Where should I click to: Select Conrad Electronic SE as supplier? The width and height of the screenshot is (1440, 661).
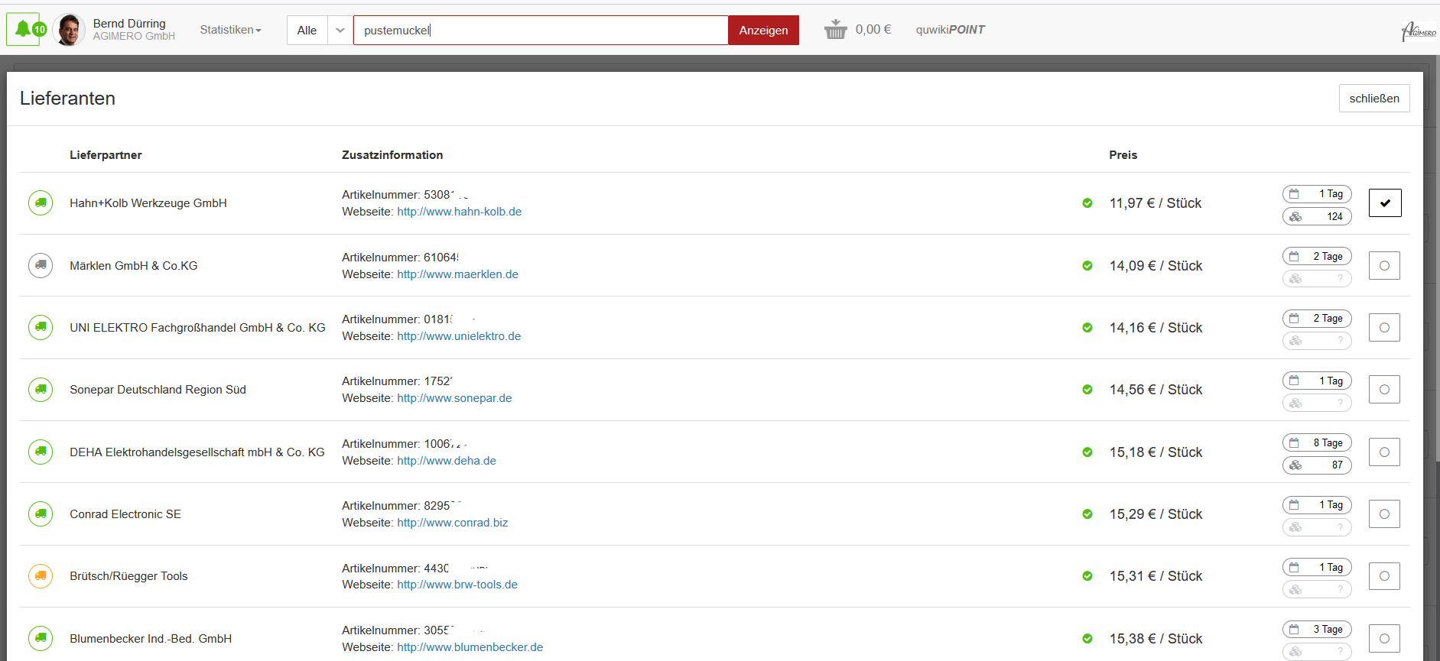[1384, 514]
